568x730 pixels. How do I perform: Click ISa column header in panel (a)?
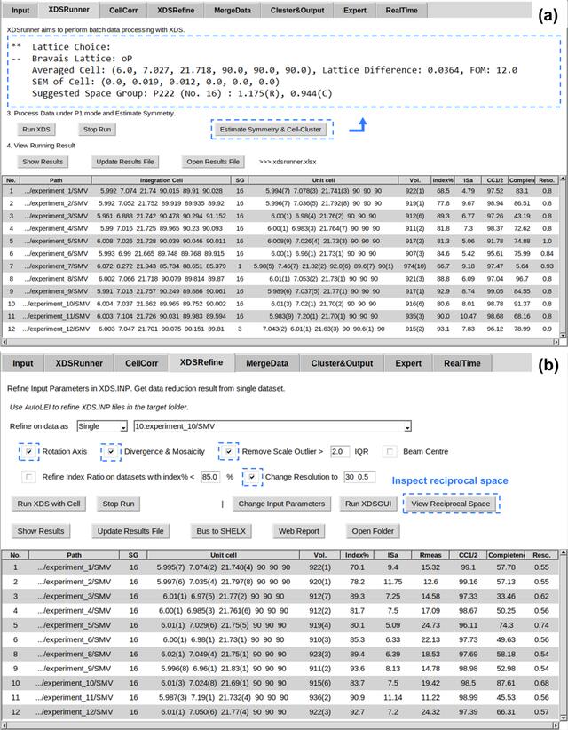469,180
